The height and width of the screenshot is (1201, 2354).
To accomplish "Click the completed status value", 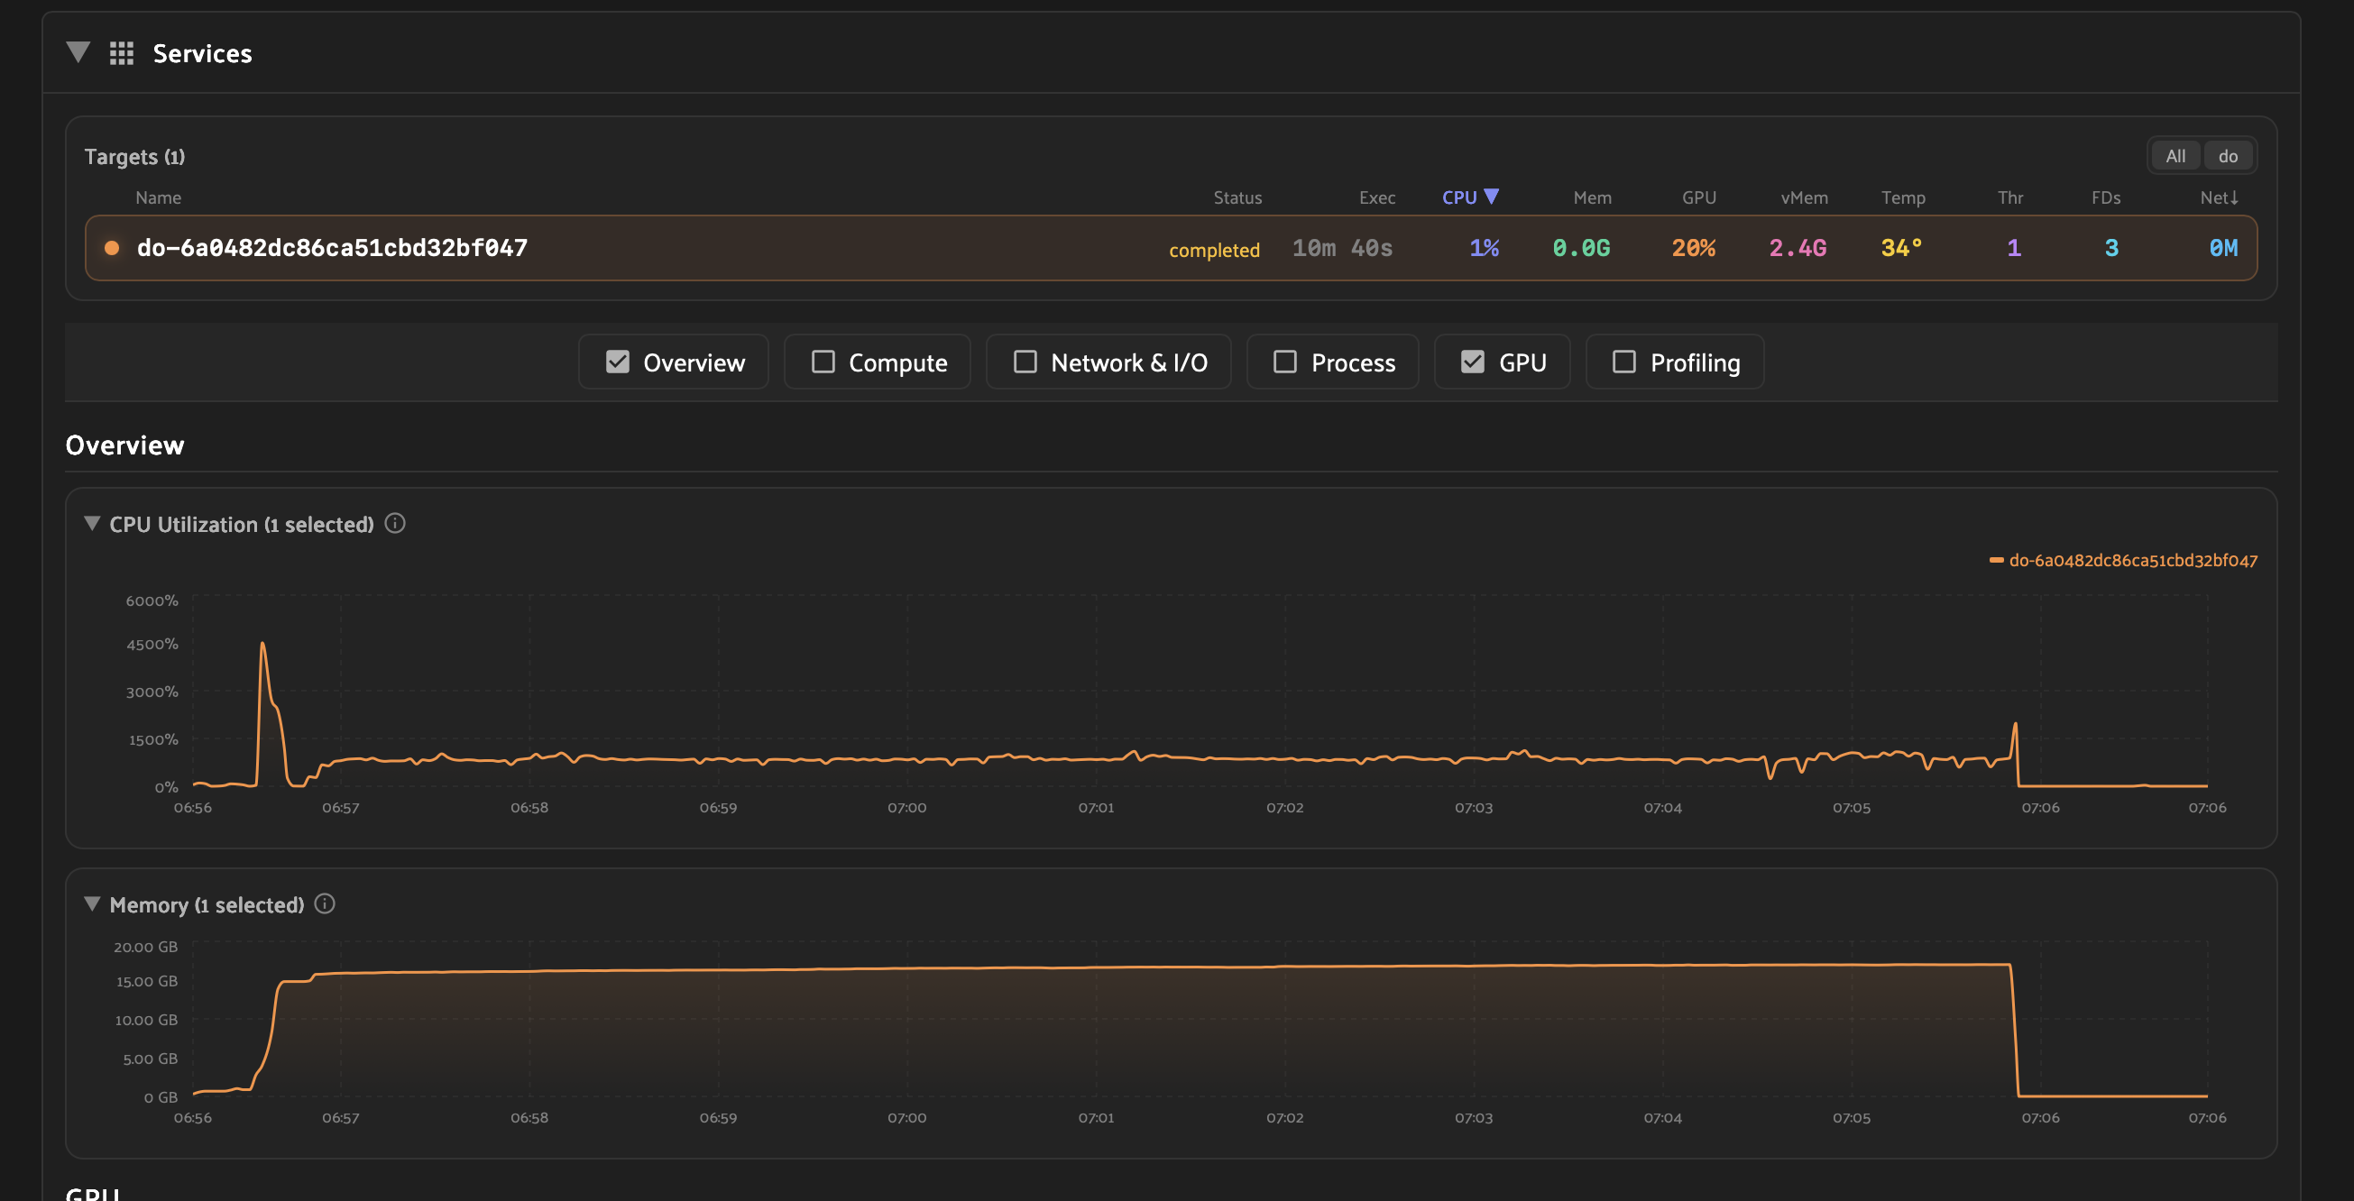I will click(1214, 250).
